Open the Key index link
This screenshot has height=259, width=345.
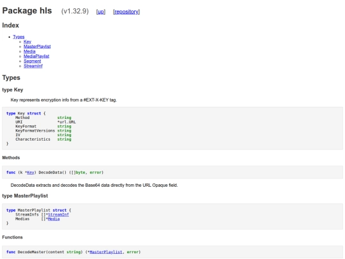[x=27, y=42]
